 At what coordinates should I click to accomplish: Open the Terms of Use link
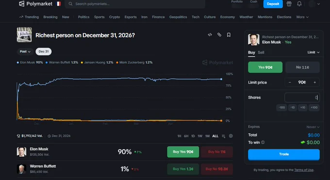click(x=304, y=170)
